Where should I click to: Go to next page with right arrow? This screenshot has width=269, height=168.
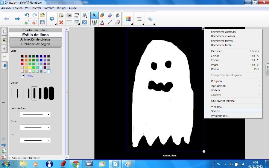(x=17, y=19)
